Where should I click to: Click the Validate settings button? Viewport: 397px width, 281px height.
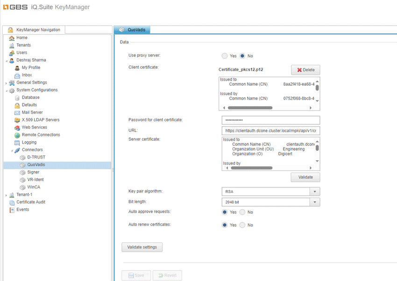pyautogui.click(x=142, y=247)
